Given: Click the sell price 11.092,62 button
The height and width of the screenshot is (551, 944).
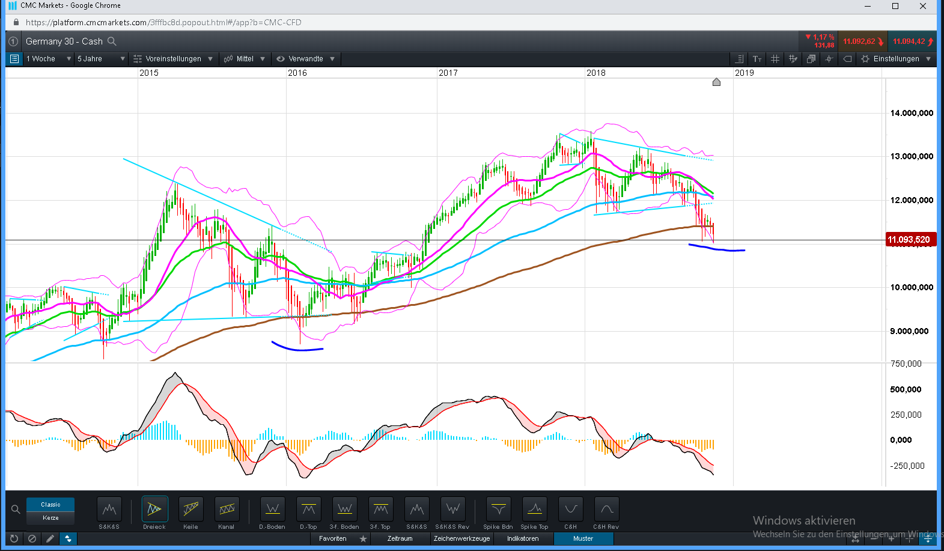Looking at the screenshot, I should pyautogui.click(x=863, y=41).
